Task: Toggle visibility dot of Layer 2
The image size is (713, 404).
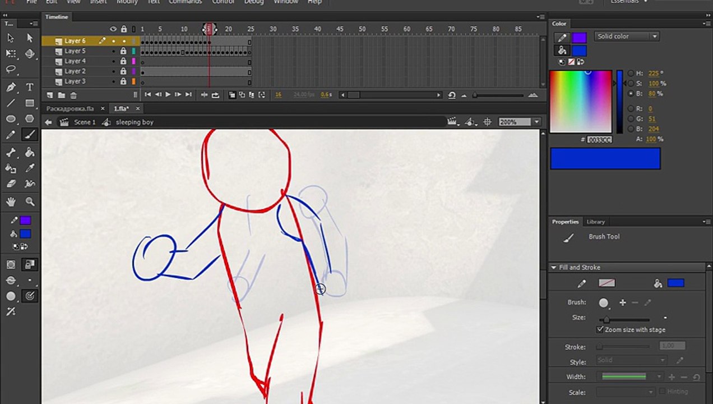Action: tap(113, 71)
